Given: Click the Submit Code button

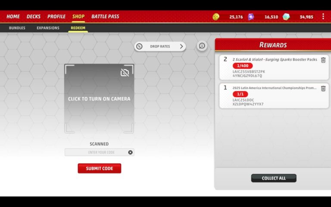Looking at the screenshot, I should [x=100, y=168].
